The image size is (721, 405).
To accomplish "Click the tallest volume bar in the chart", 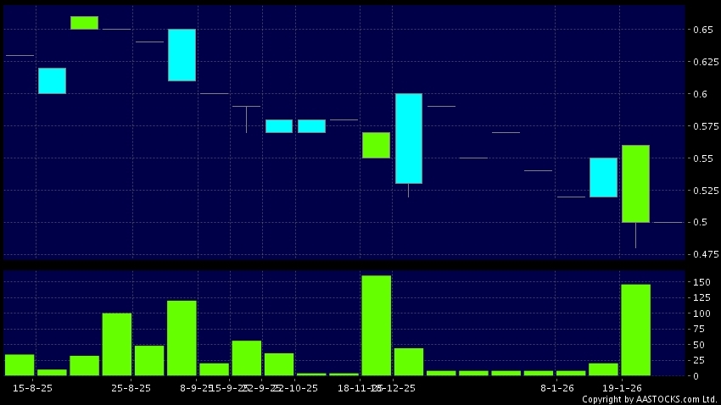I will click(376, 325).
